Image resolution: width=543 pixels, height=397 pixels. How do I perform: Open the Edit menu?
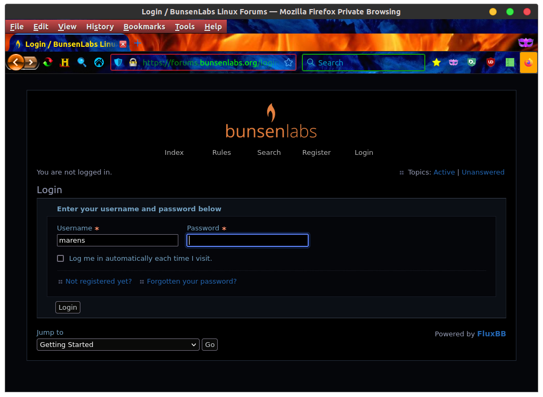click(x=41, y=27)
